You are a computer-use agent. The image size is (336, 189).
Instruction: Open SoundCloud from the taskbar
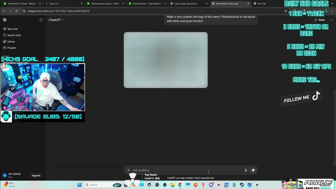(196, 185)
